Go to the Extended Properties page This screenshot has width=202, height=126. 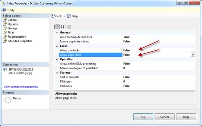point(20,41)
